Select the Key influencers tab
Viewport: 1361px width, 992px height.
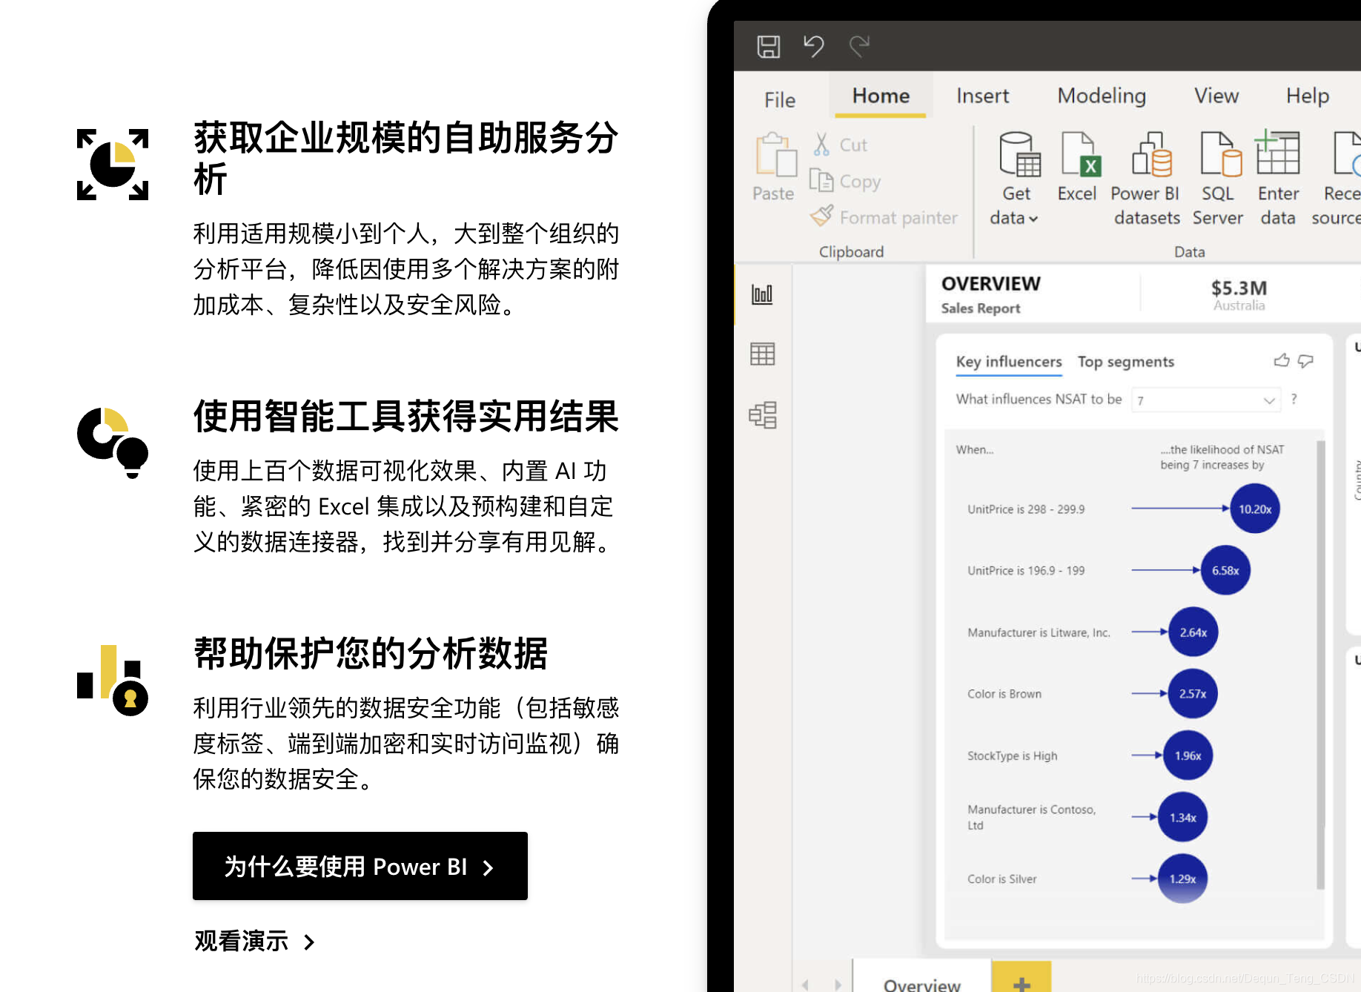(1009, 362)
